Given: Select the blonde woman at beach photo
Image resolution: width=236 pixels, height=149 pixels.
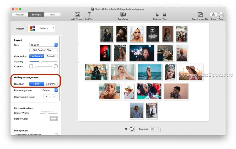Looking at the screenshot, I should click(110, 91).
